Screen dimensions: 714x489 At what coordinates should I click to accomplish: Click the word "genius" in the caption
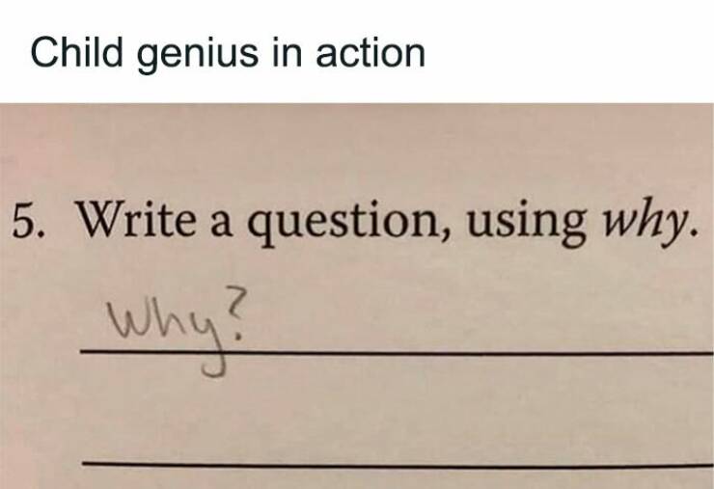198,56
